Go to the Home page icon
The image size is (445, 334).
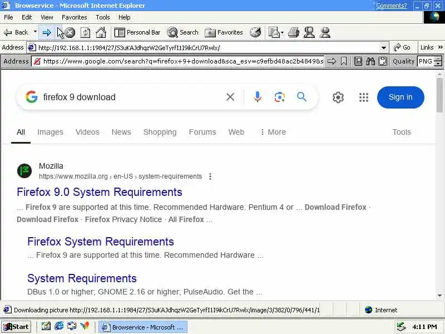pos(101,33)
